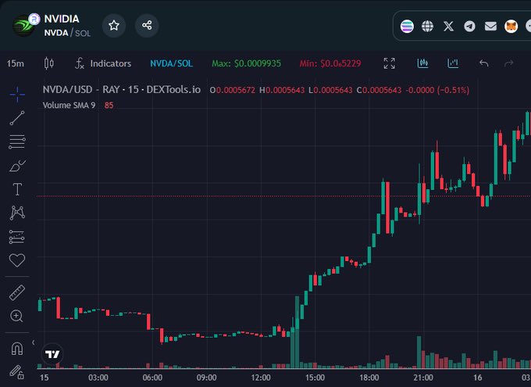
Task: Add NVIDIA to favorites with star button
Action: pyautogui.click(x=114, y=26)
